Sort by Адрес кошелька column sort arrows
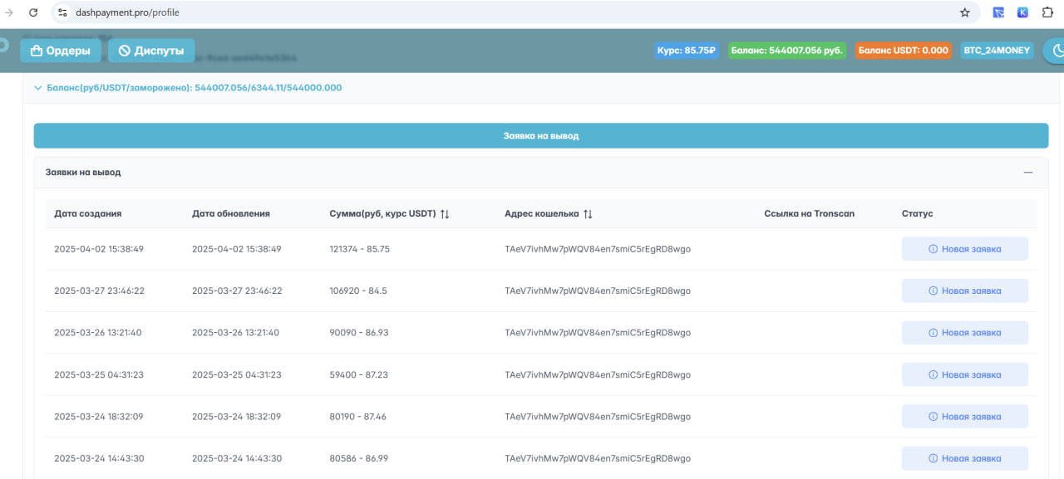This screenshot has height=479, width=1064. 588,214
